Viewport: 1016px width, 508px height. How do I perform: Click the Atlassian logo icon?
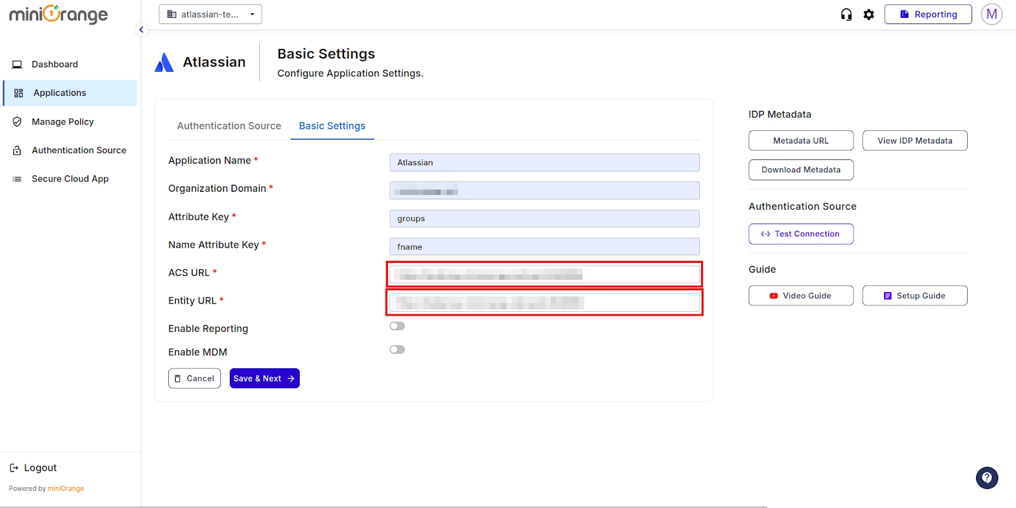click(164, 62)
